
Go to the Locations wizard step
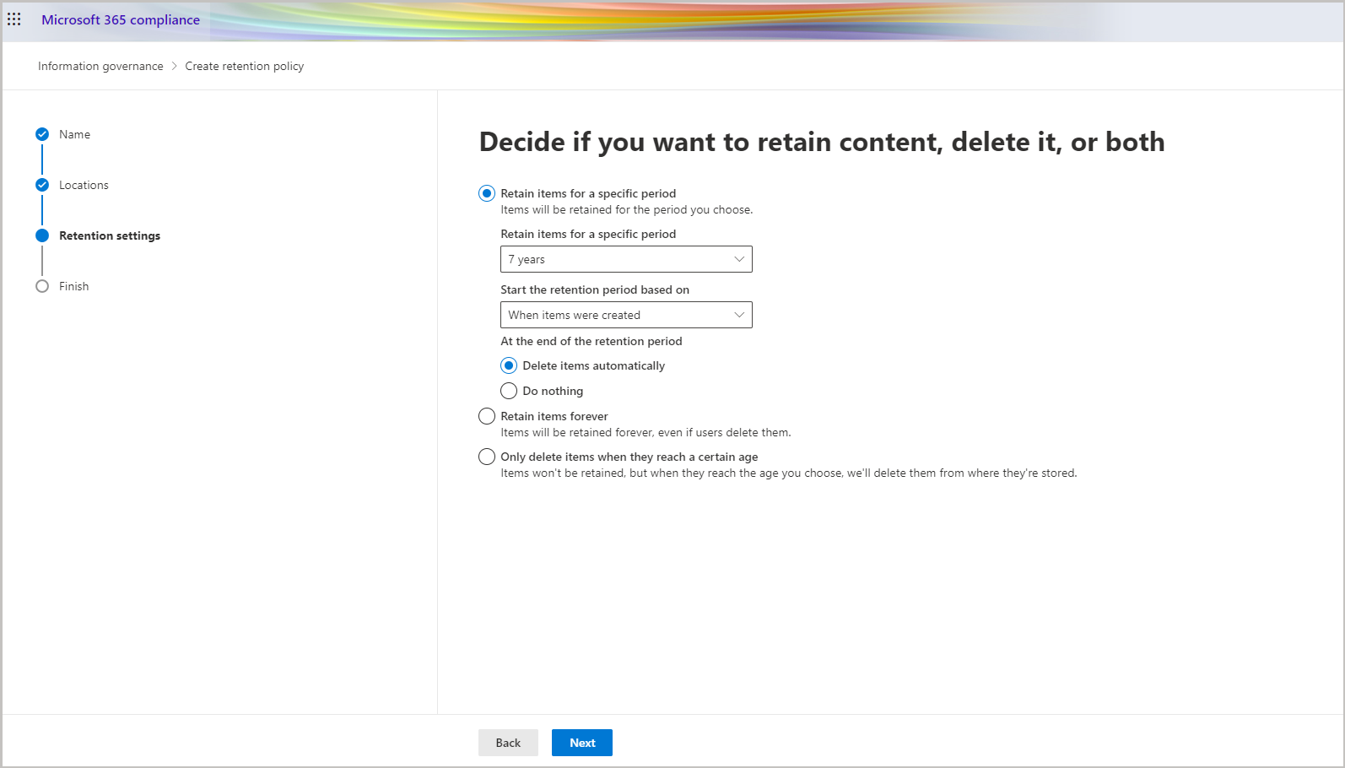84,185
